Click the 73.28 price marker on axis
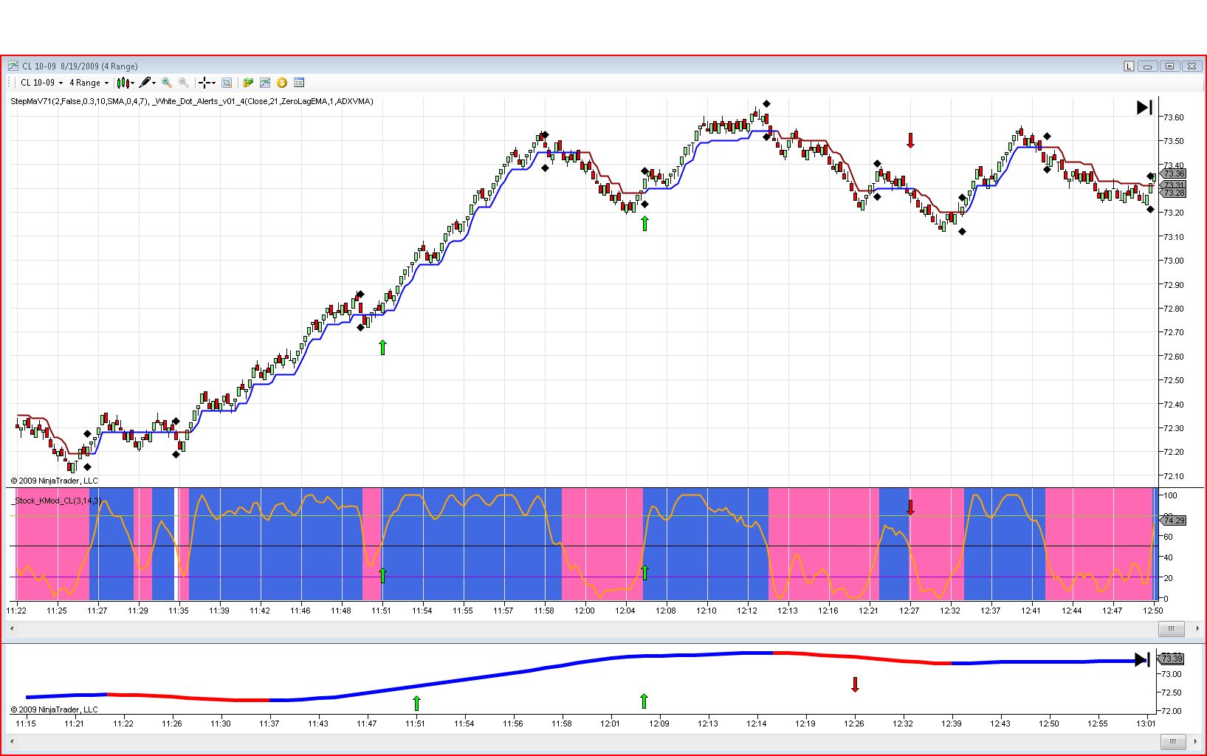The width and height of the screenshot is (1207, 756). pos(1174,193)
